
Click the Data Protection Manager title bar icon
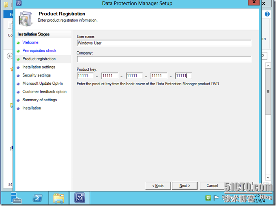point(19,3)
